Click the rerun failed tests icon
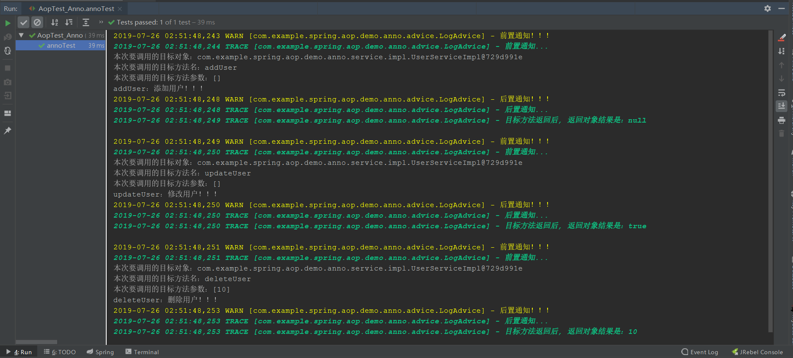This screenshot has height=358, width=793. coord(8,37)
